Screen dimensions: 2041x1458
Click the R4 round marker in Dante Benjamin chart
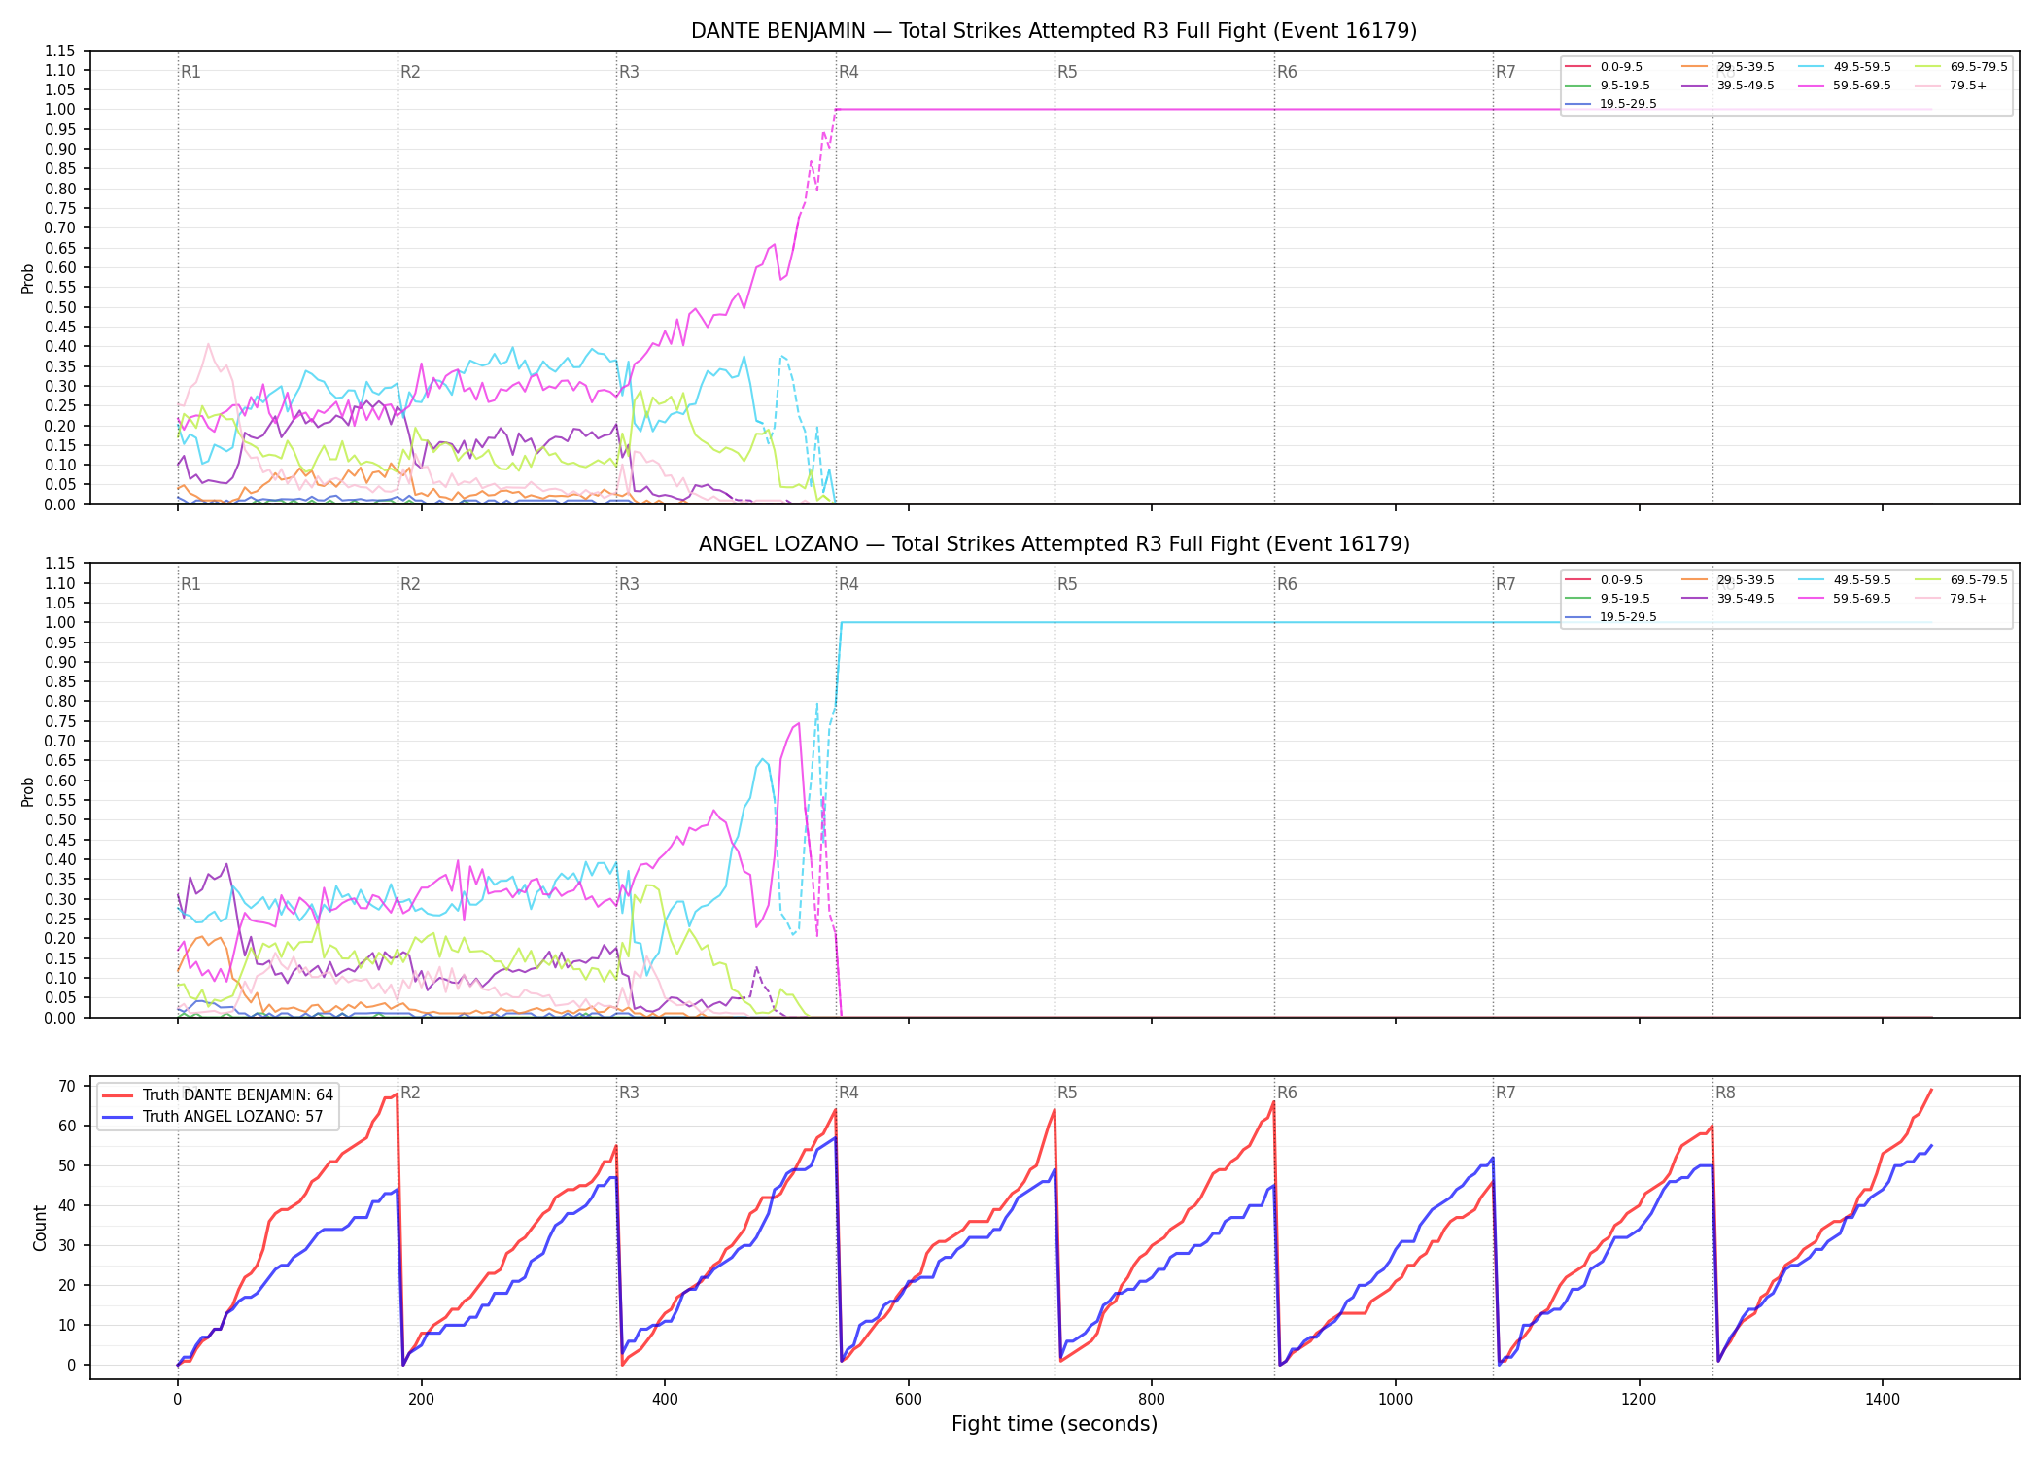(848, 72)
